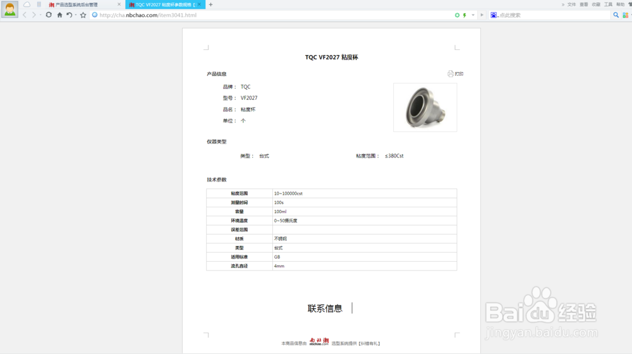This screenshot has width=632, height=354.
Task: Go forward to next page
Action: pyautogui.click(x=34, y=15)
